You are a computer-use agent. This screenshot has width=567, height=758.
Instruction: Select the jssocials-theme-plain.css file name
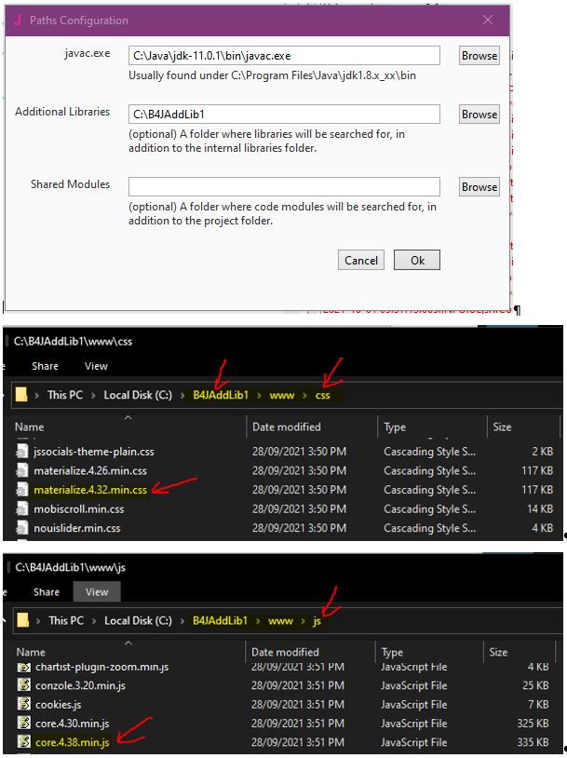tap(94, 452)
